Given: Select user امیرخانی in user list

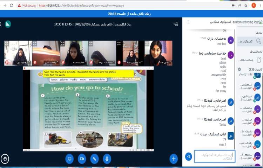Looking at the screenshot, I should [x=250, y=98].
